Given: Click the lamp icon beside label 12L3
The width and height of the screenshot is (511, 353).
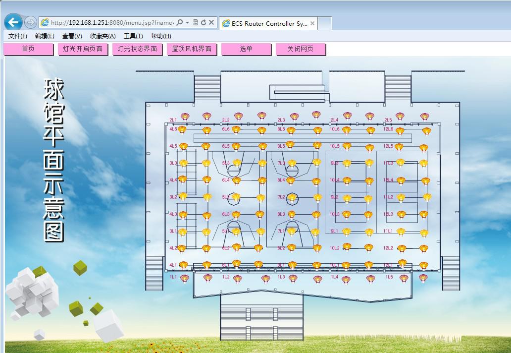Looking at the screenshot, I should point(401,214).
